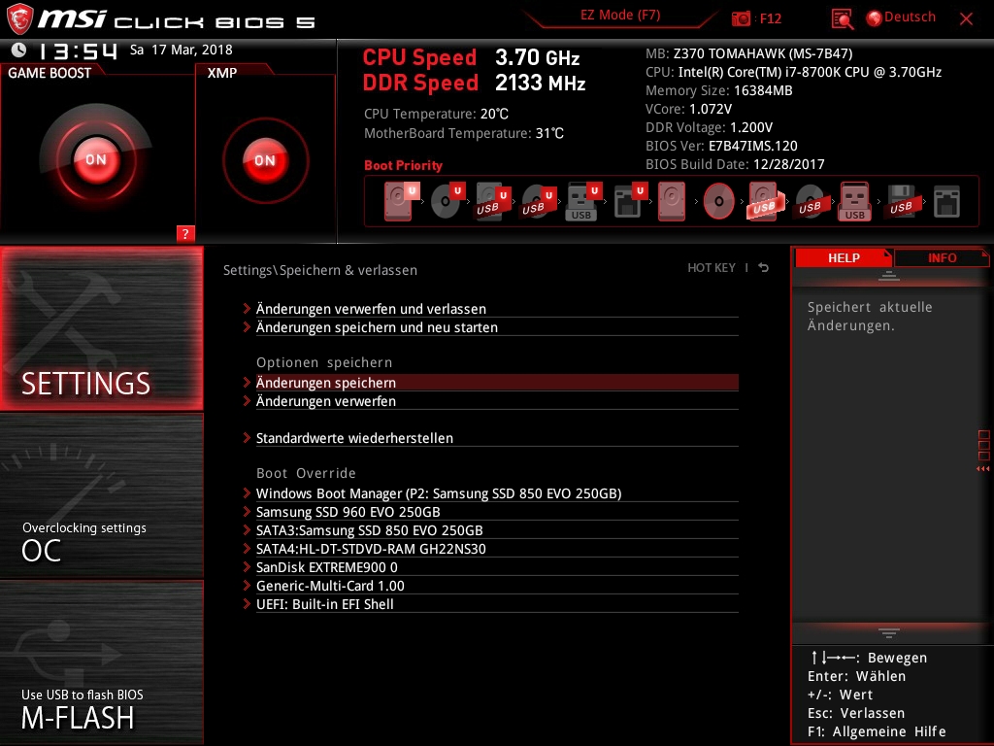994x746 pixels.
Task: Click the CPU Temperature 20°C reading
Action: click(494, 114)
